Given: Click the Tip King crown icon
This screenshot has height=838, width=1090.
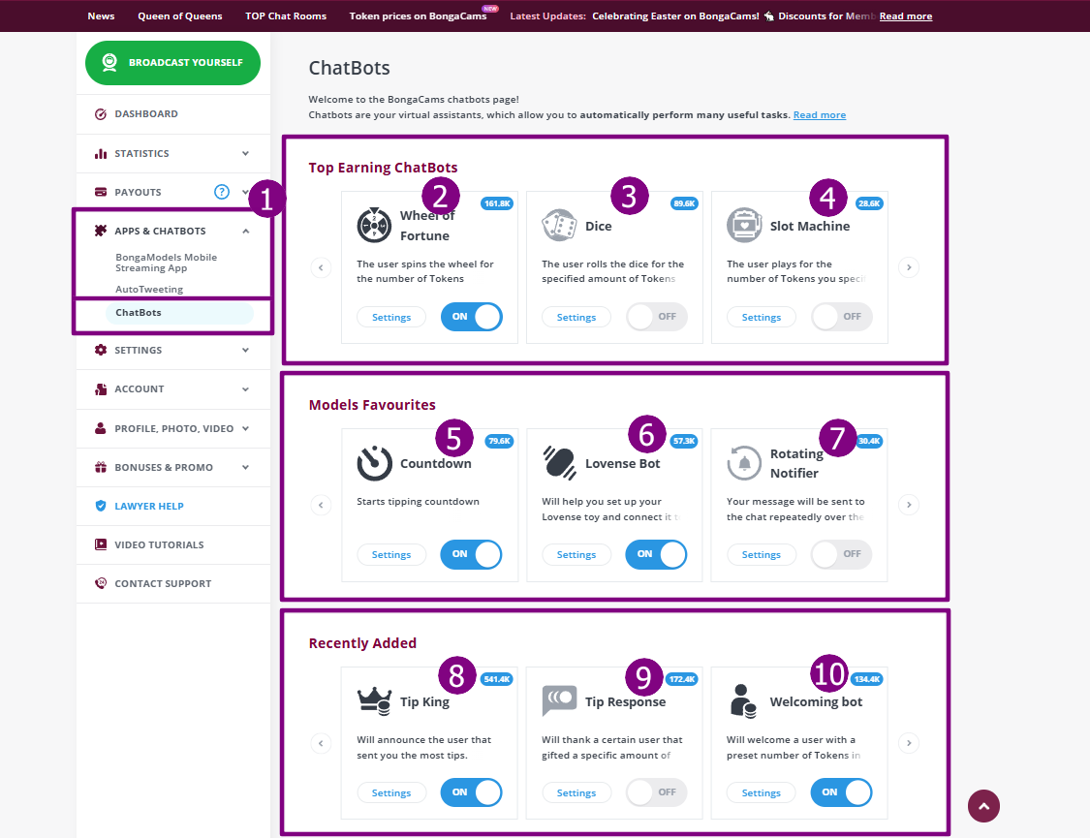Looking at the screenshot, I should pos(374,700).
